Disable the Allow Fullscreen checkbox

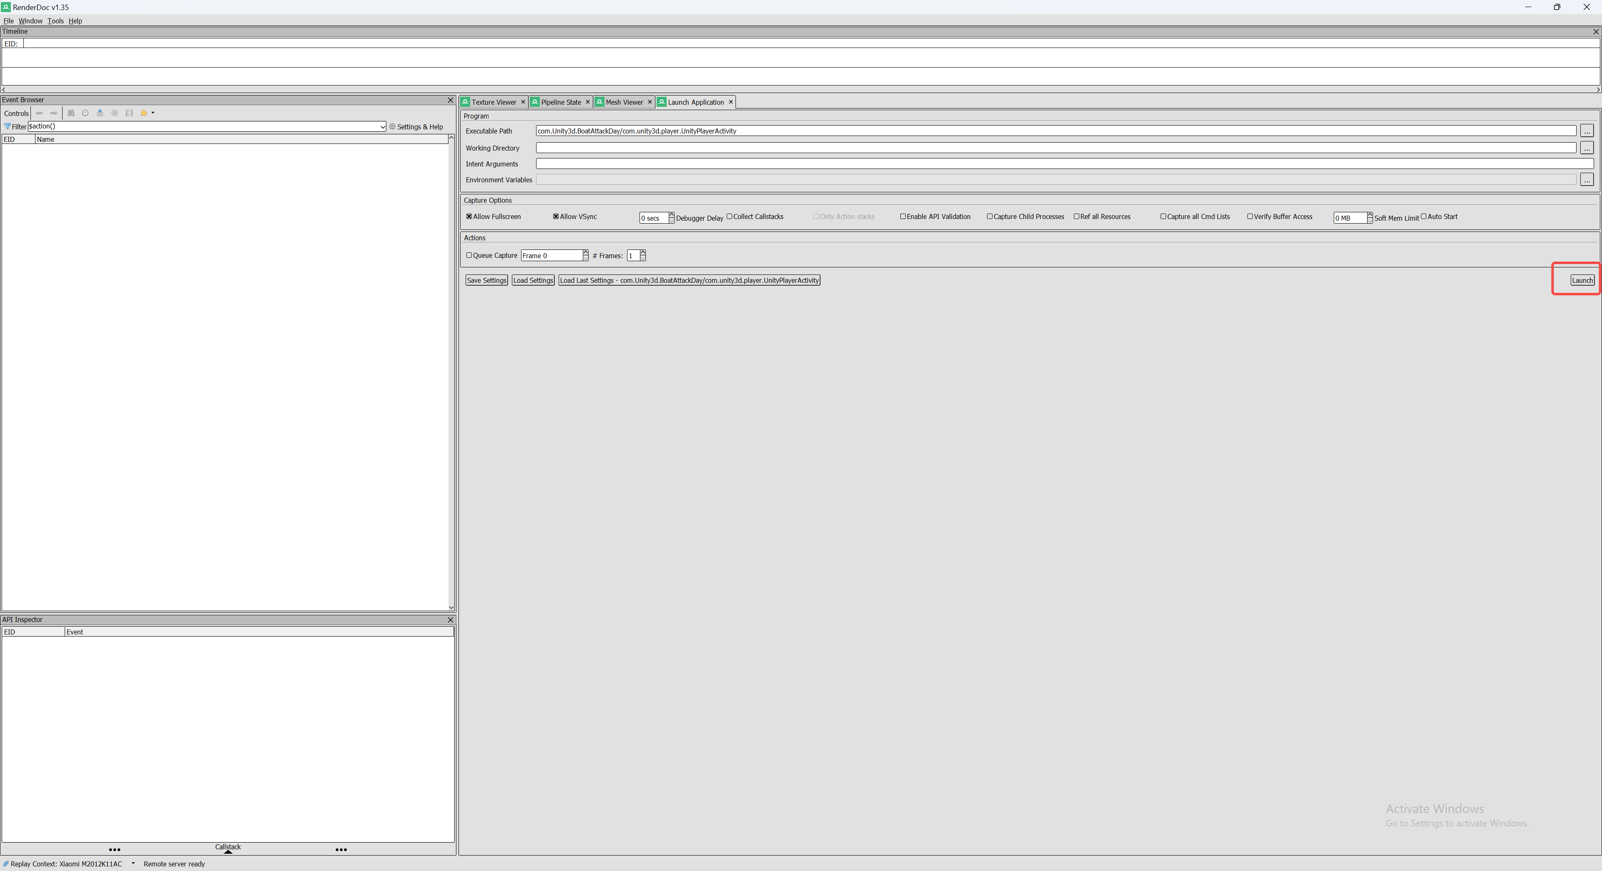coord(469,217)
